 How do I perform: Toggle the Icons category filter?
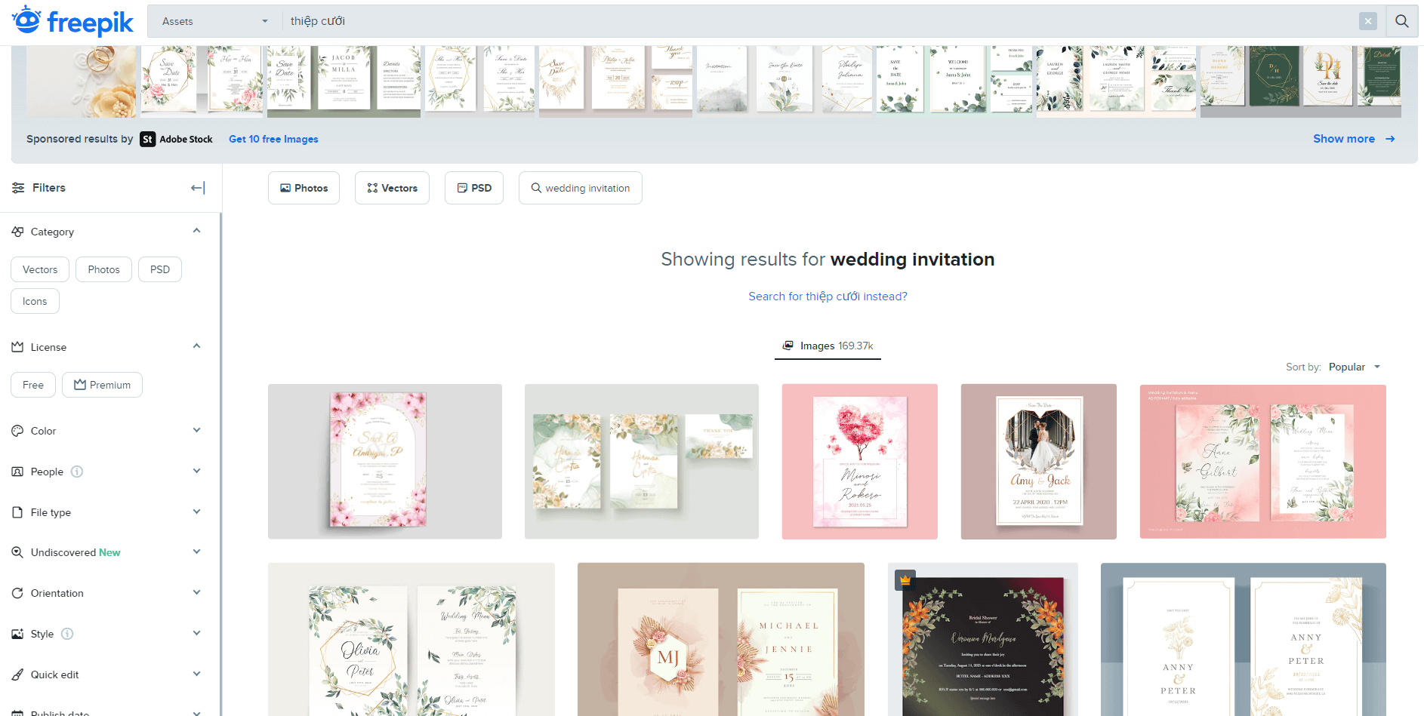(x=35, y=300)
